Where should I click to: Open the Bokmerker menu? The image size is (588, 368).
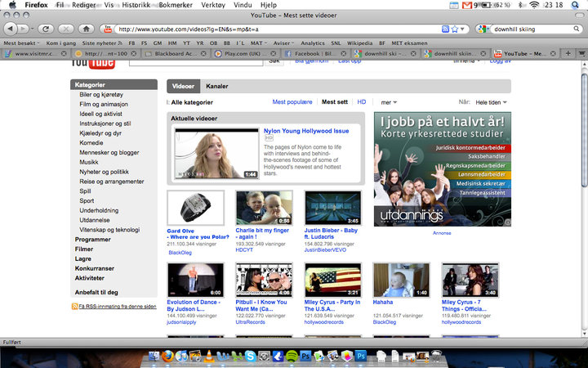176,5
